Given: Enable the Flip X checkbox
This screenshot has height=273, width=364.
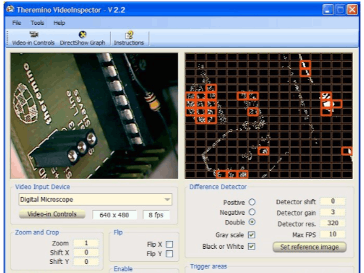Looking at the screenshot, I should pos(169,244).
